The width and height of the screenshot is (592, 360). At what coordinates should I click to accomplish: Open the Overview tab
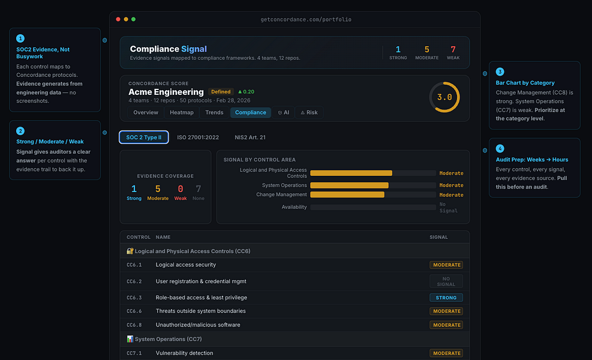146,113
